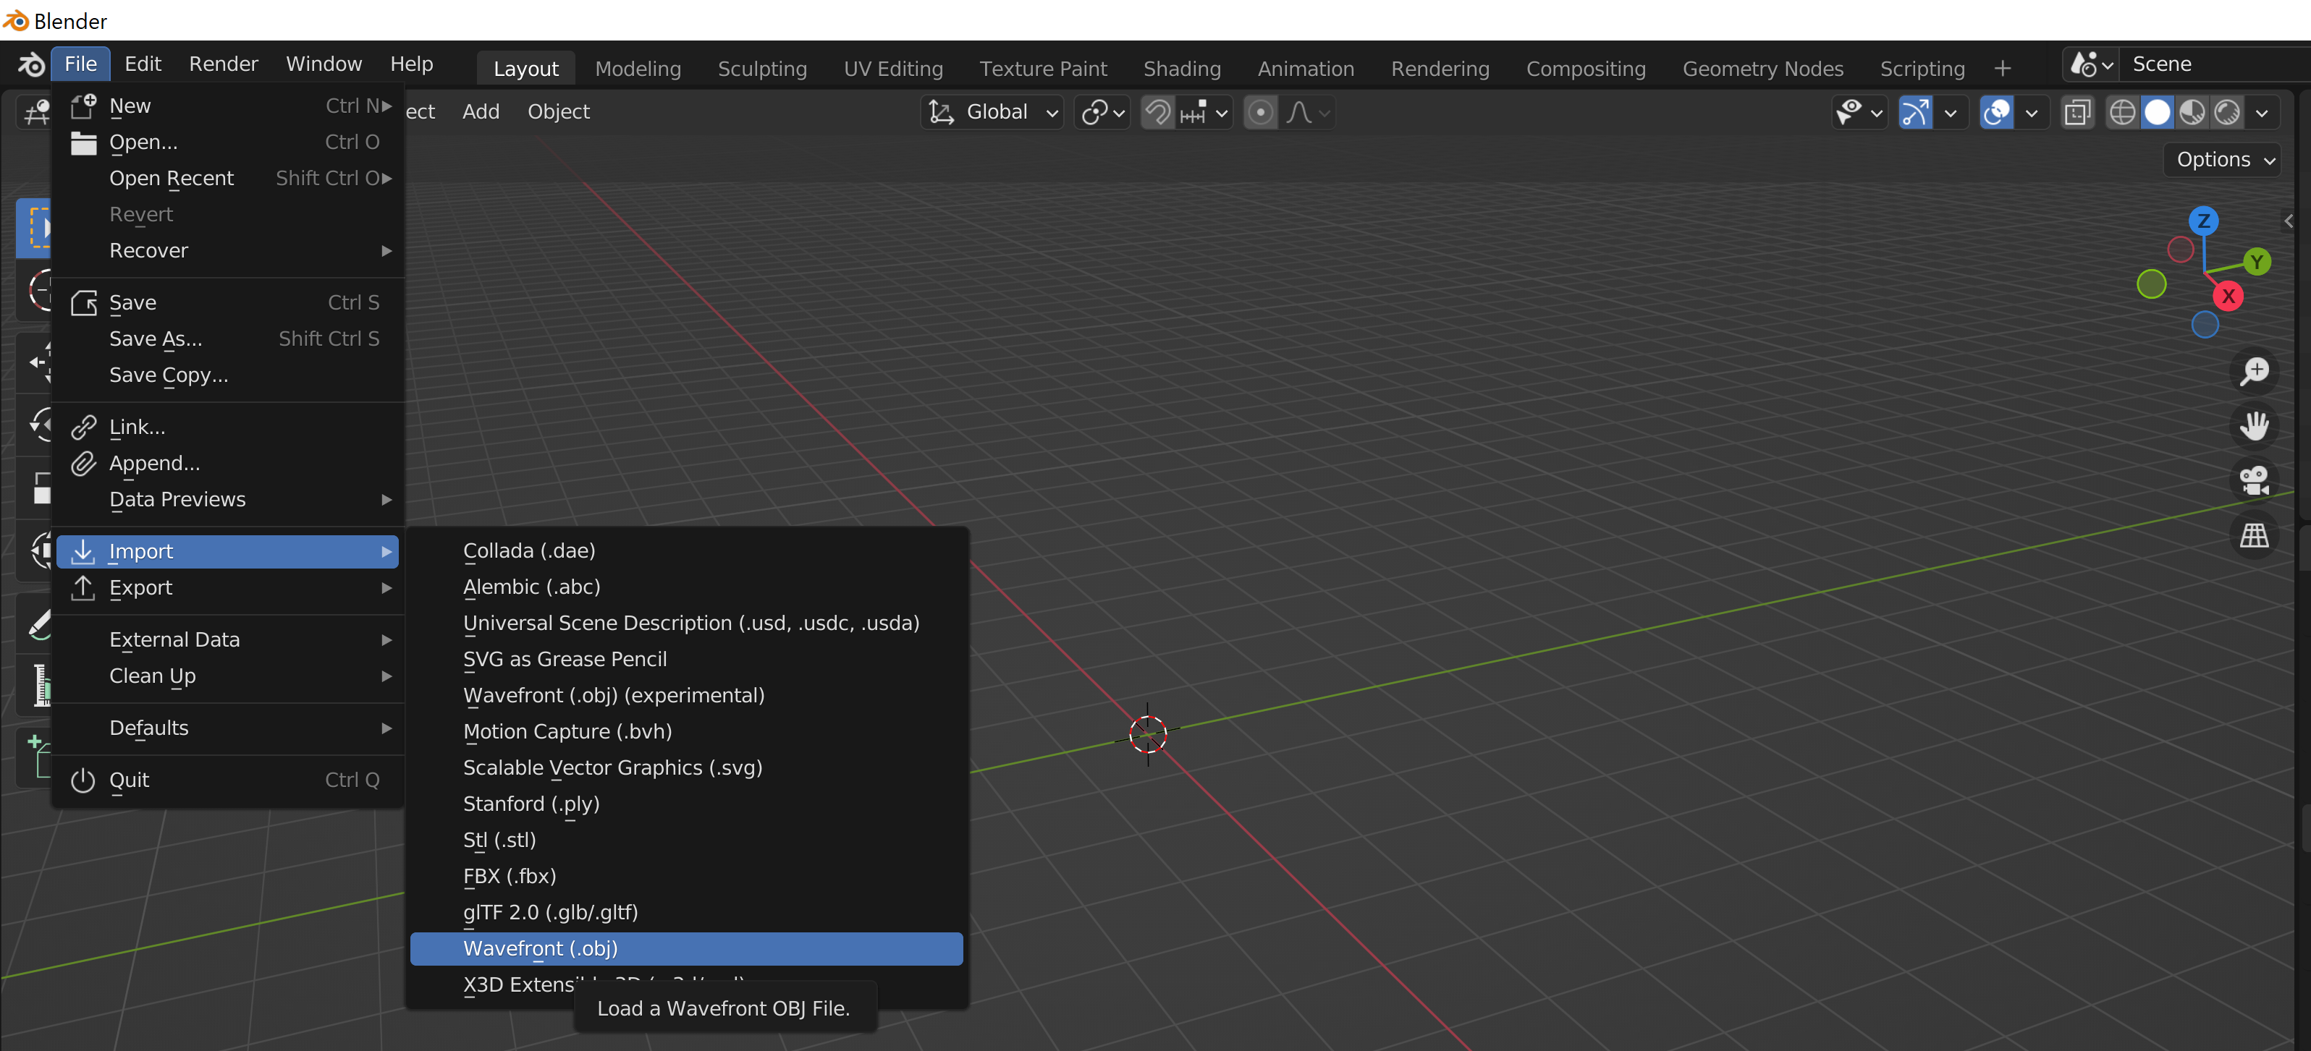Click the Z axis gizmo circle
The width and height of the screenshot is (2311, 1051).
tap(2202, 221)
